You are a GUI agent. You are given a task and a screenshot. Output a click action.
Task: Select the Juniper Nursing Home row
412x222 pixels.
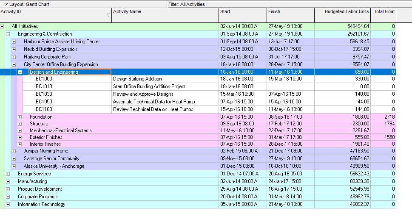[x=46, y=151]
